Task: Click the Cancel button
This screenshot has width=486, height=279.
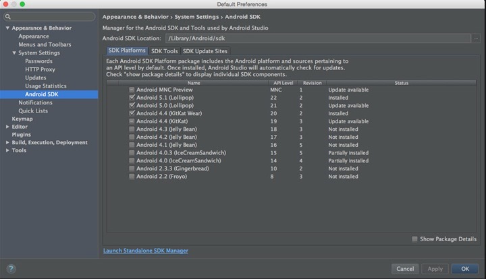Action: point(405,269)
